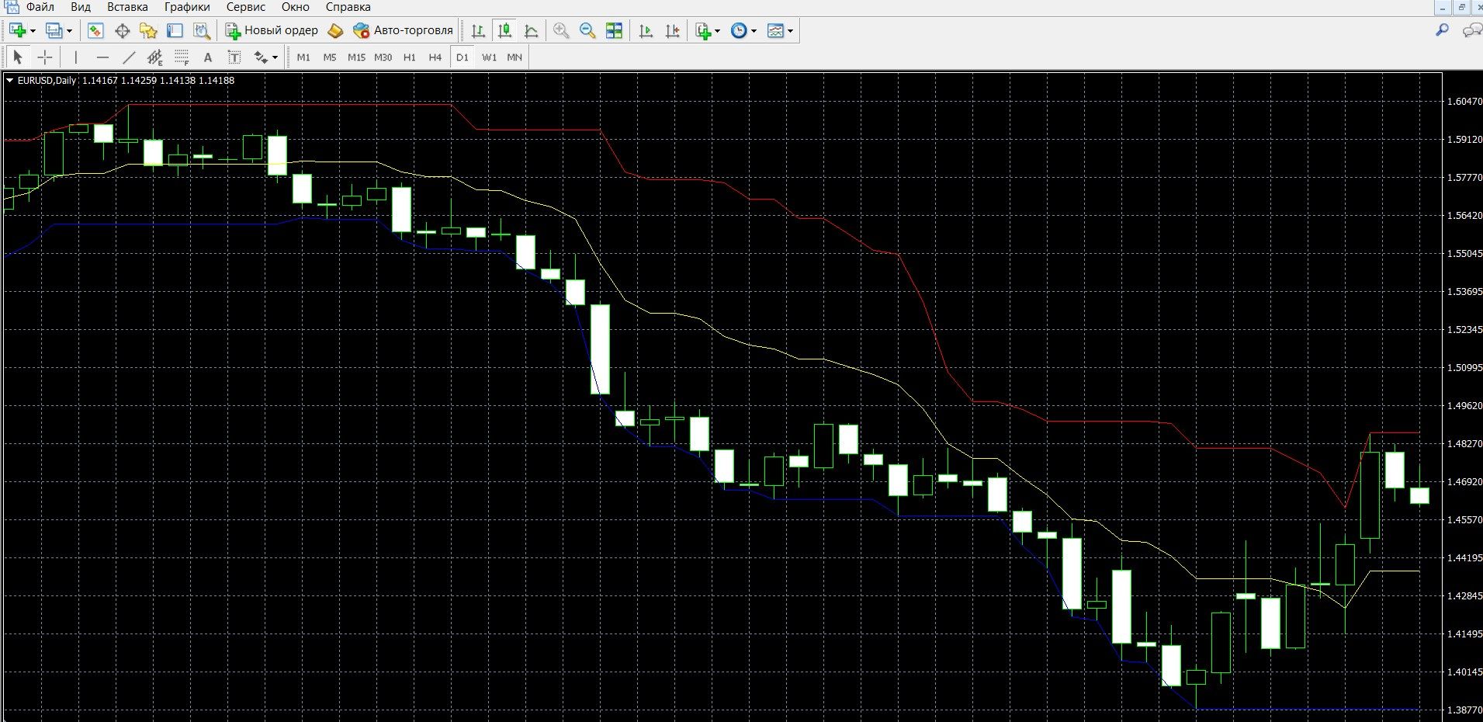The width and height of the screenshot is (1483, 722).
Task: Open the Справка menu
Action: [x=348, y=7]
